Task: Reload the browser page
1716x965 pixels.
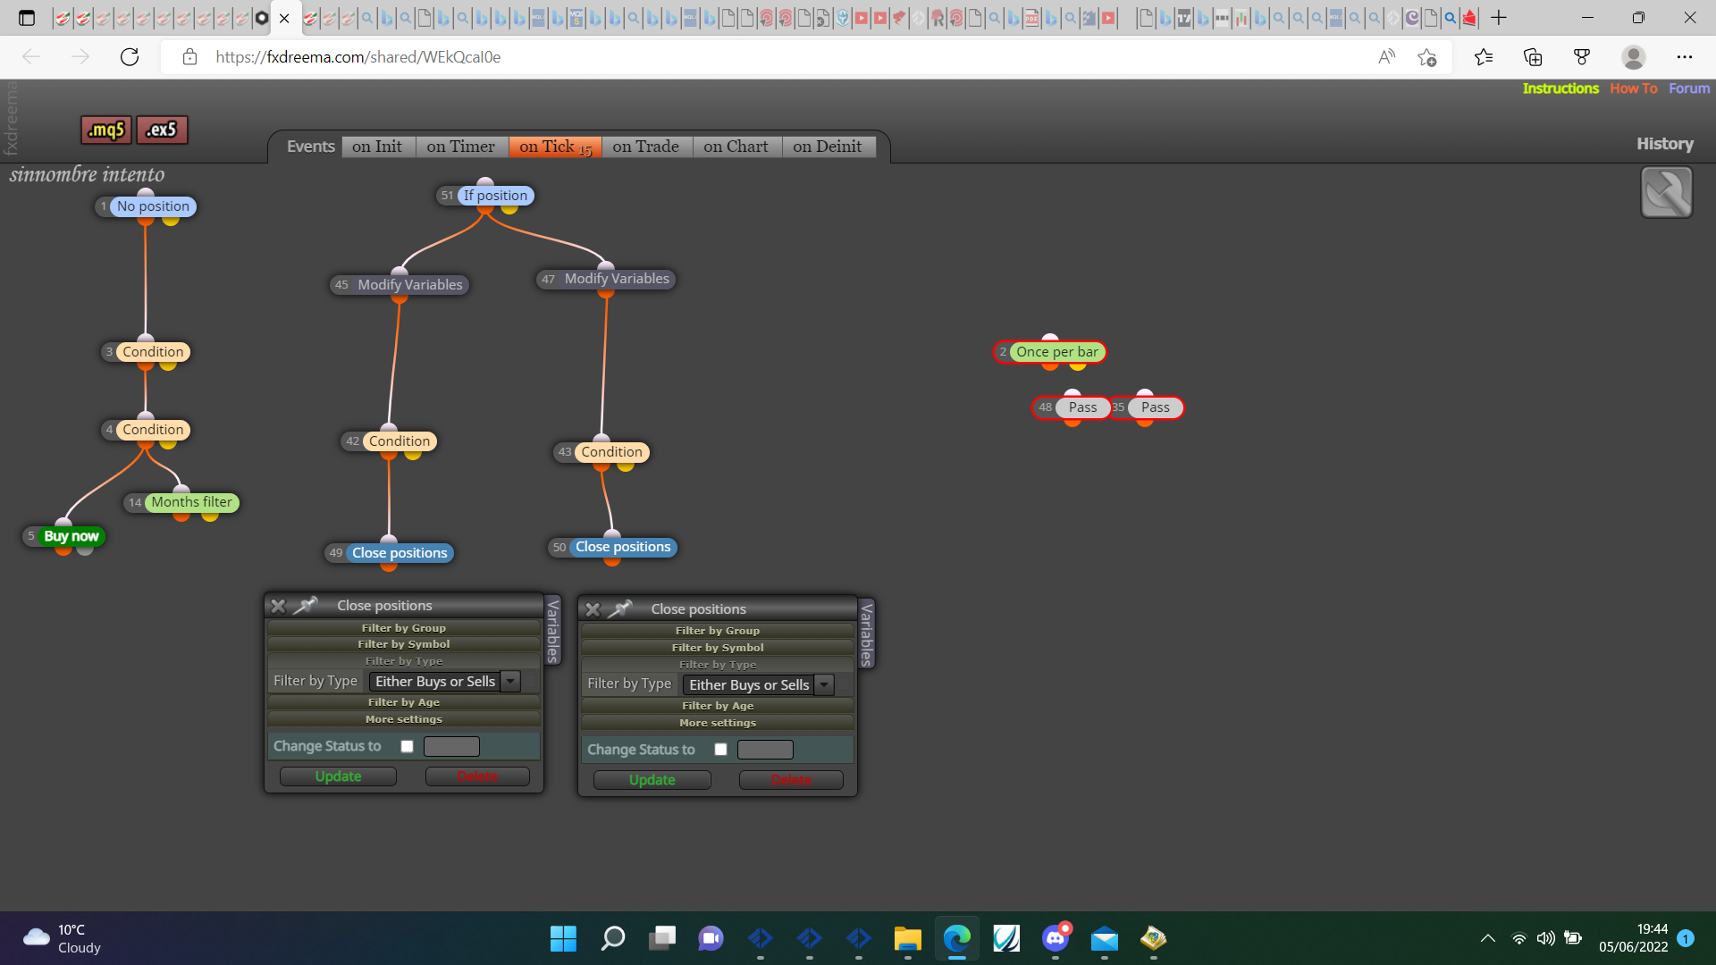Action: tap(130, 57)
